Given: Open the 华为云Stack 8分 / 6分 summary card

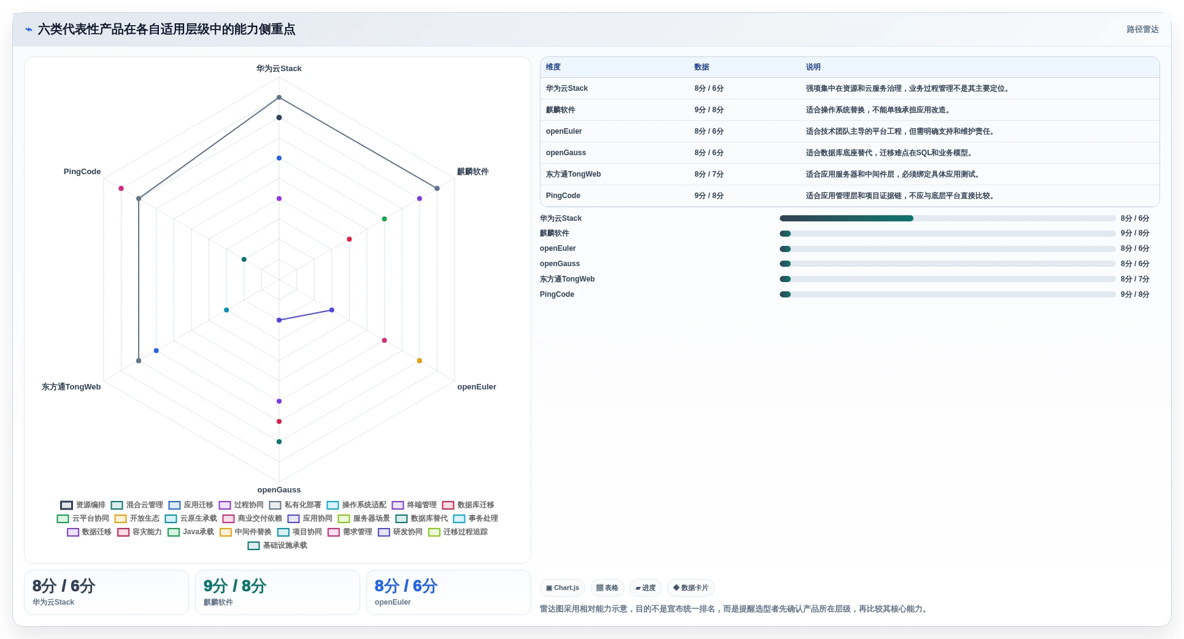Looking at the screenshot, I should point(106,592).
